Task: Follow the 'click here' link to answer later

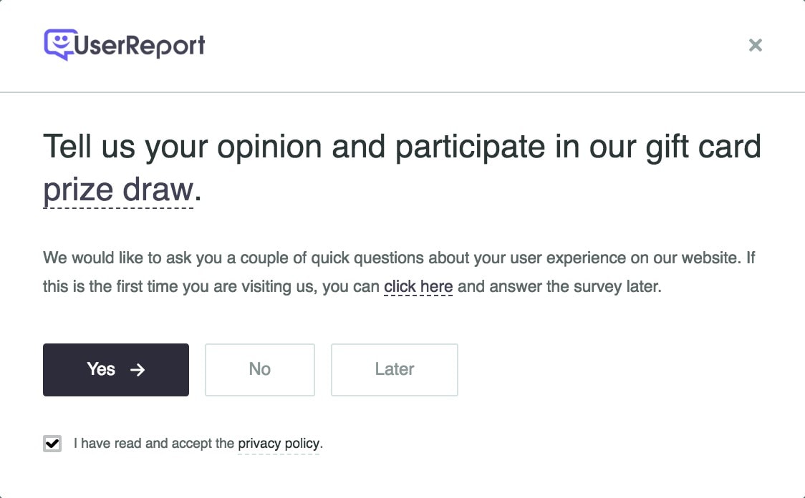Action: (x=418, y=286)
